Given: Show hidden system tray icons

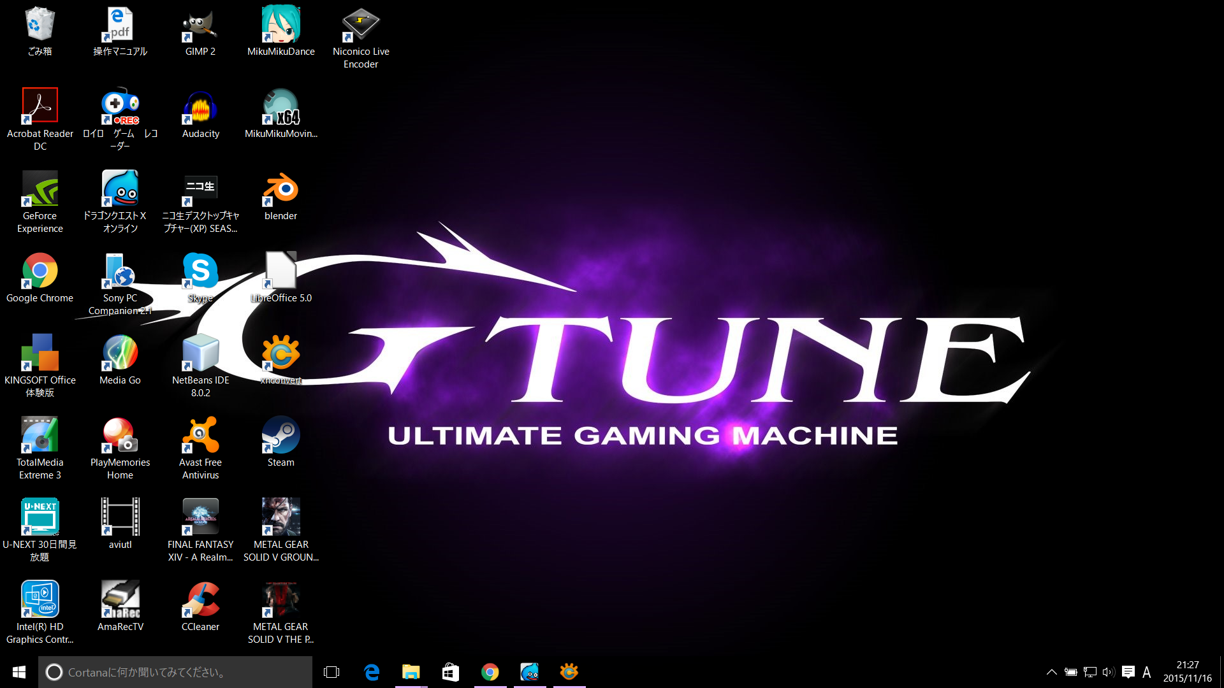Looking at the screenshot, I should (x=1052, y=672).
